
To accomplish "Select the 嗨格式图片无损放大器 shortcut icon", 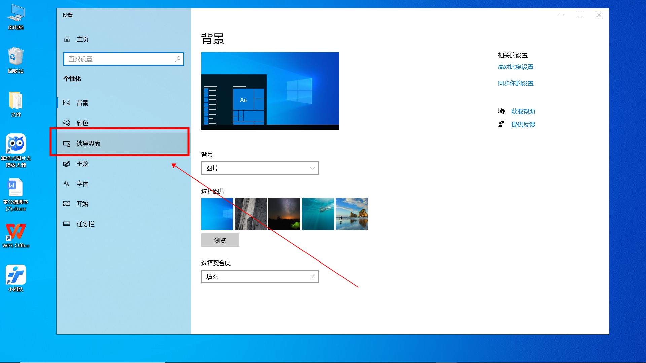I will click(x=16, y=151).
